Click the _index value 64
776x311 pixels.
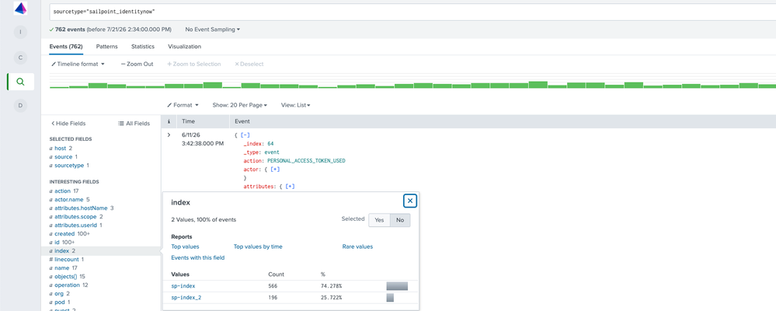[270, 144]
